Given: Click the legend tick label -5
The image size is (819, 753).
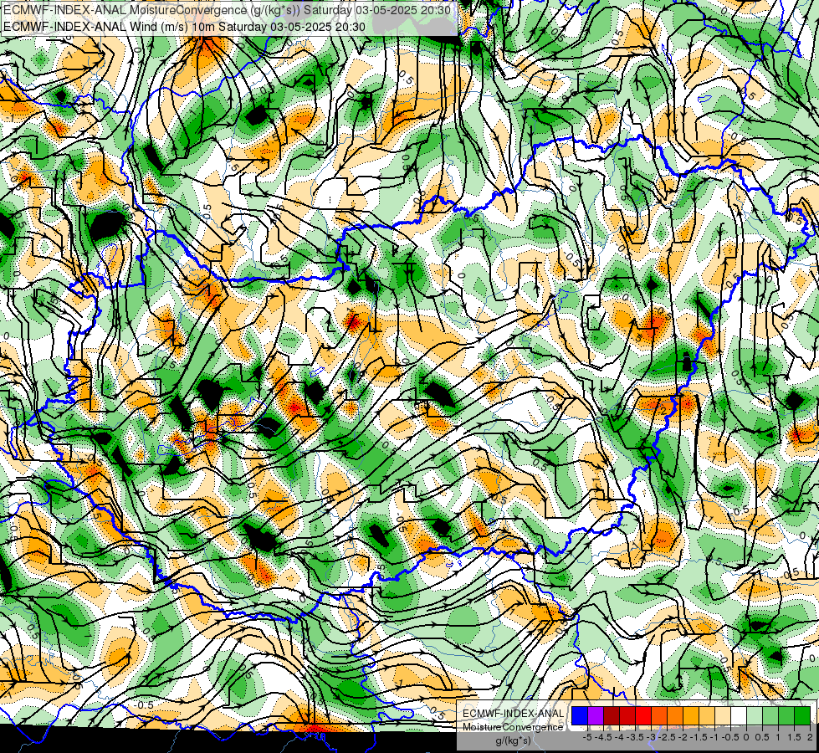Looking at the screenshot, I should pyautogui.click(x=587, y=737).
